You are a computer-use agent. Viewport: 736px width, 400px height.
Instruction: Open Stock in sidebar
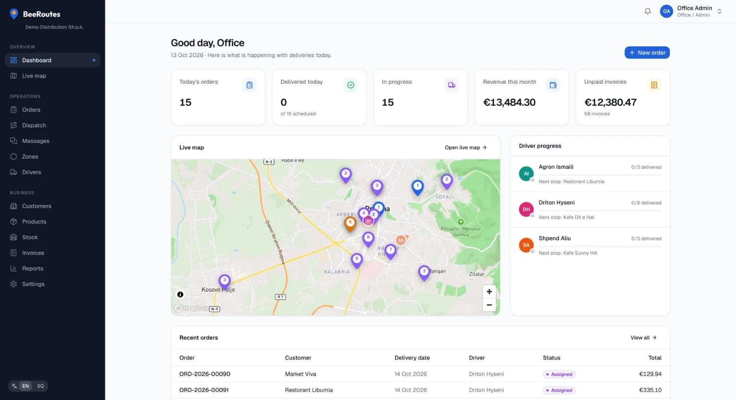[x=53, y=237]
